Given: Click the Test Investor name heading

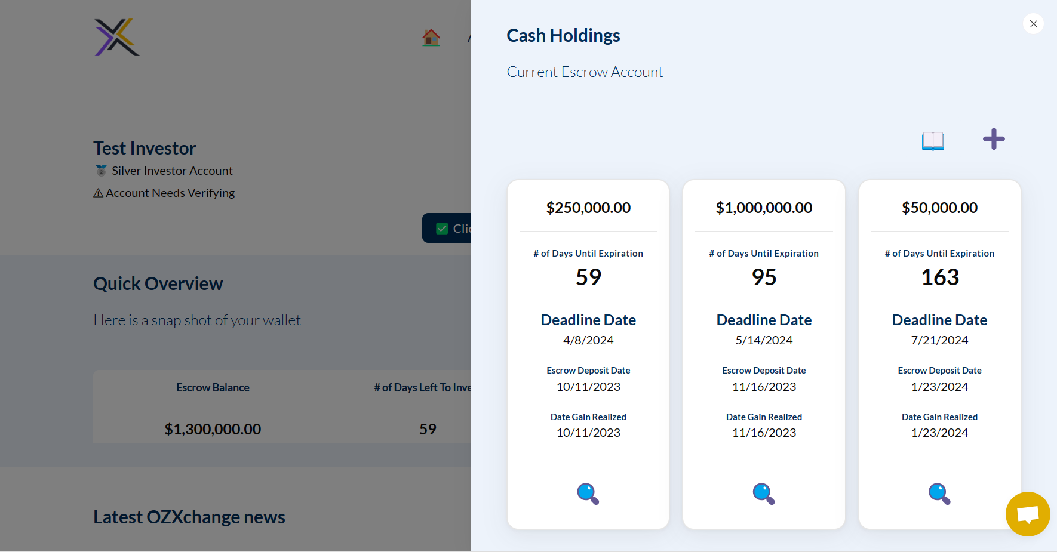Looking at the screenshot, I should coord(145,148).
